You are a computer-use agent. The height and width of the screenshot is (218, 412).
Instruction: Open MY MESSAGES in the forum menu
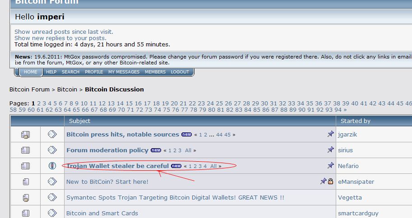point(124,72)
